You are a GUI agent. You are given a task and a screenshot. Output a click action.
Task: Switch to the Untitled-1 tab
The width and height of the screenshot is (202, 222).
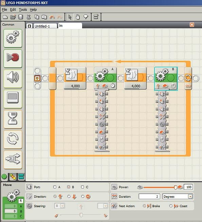[x=42, y=26]
